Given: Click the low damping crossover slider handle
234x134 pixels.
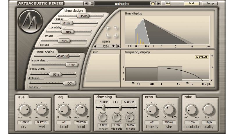Looking at the screenshot, I should (x=103, y=107).
